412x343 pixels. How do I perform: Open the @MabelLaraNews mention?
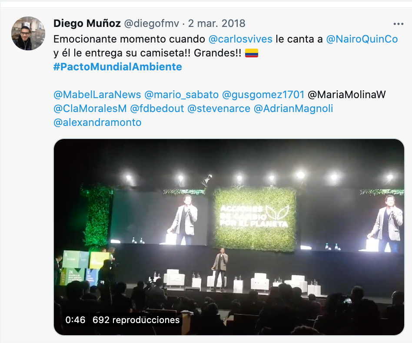tap(97, 95)
